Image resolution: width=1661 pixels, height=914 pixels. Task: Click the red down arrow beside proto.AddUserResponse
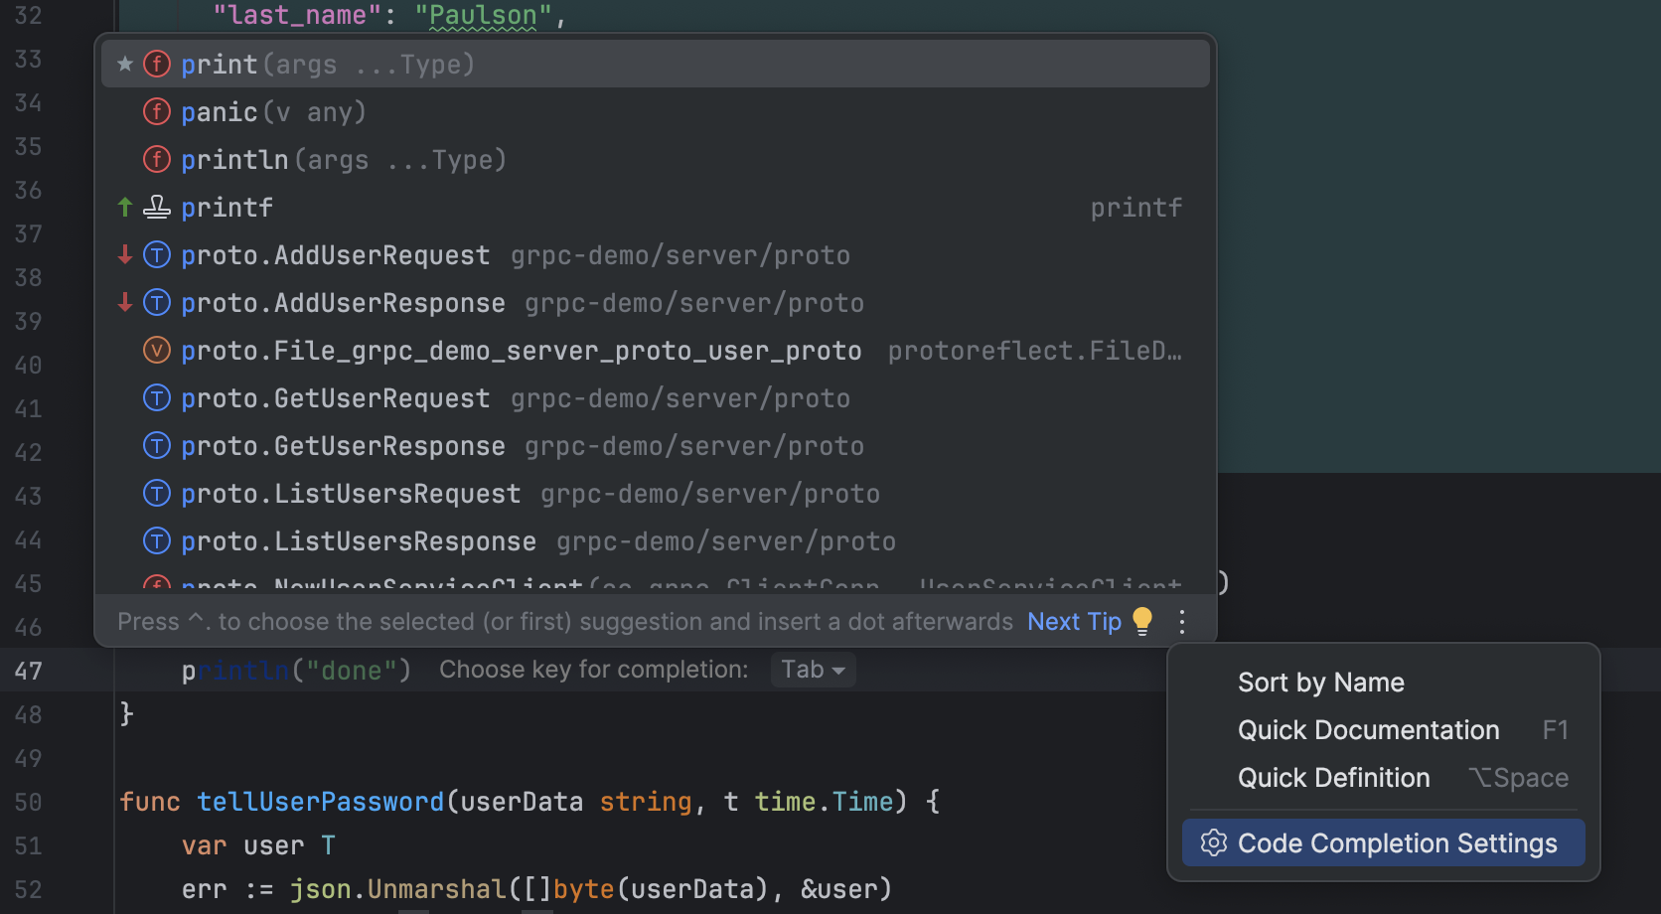point(124,302)
